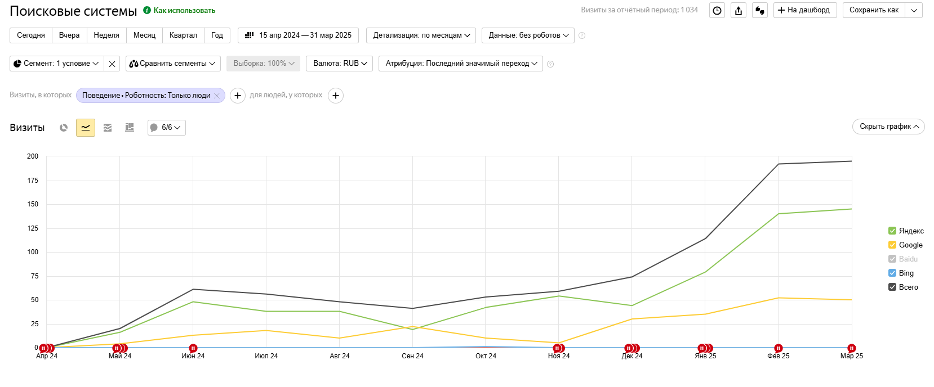Select the column bar chart view
The width and height of the screenshot is (934, 387).
click(130, 128)
